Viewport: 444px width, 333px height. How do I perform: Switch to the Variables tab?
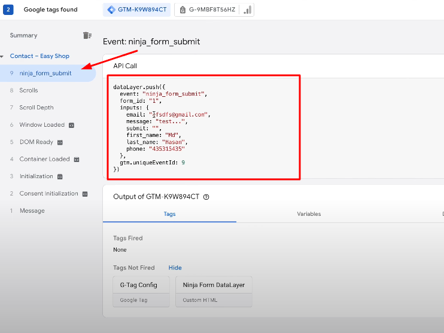(x=309, y=214)
